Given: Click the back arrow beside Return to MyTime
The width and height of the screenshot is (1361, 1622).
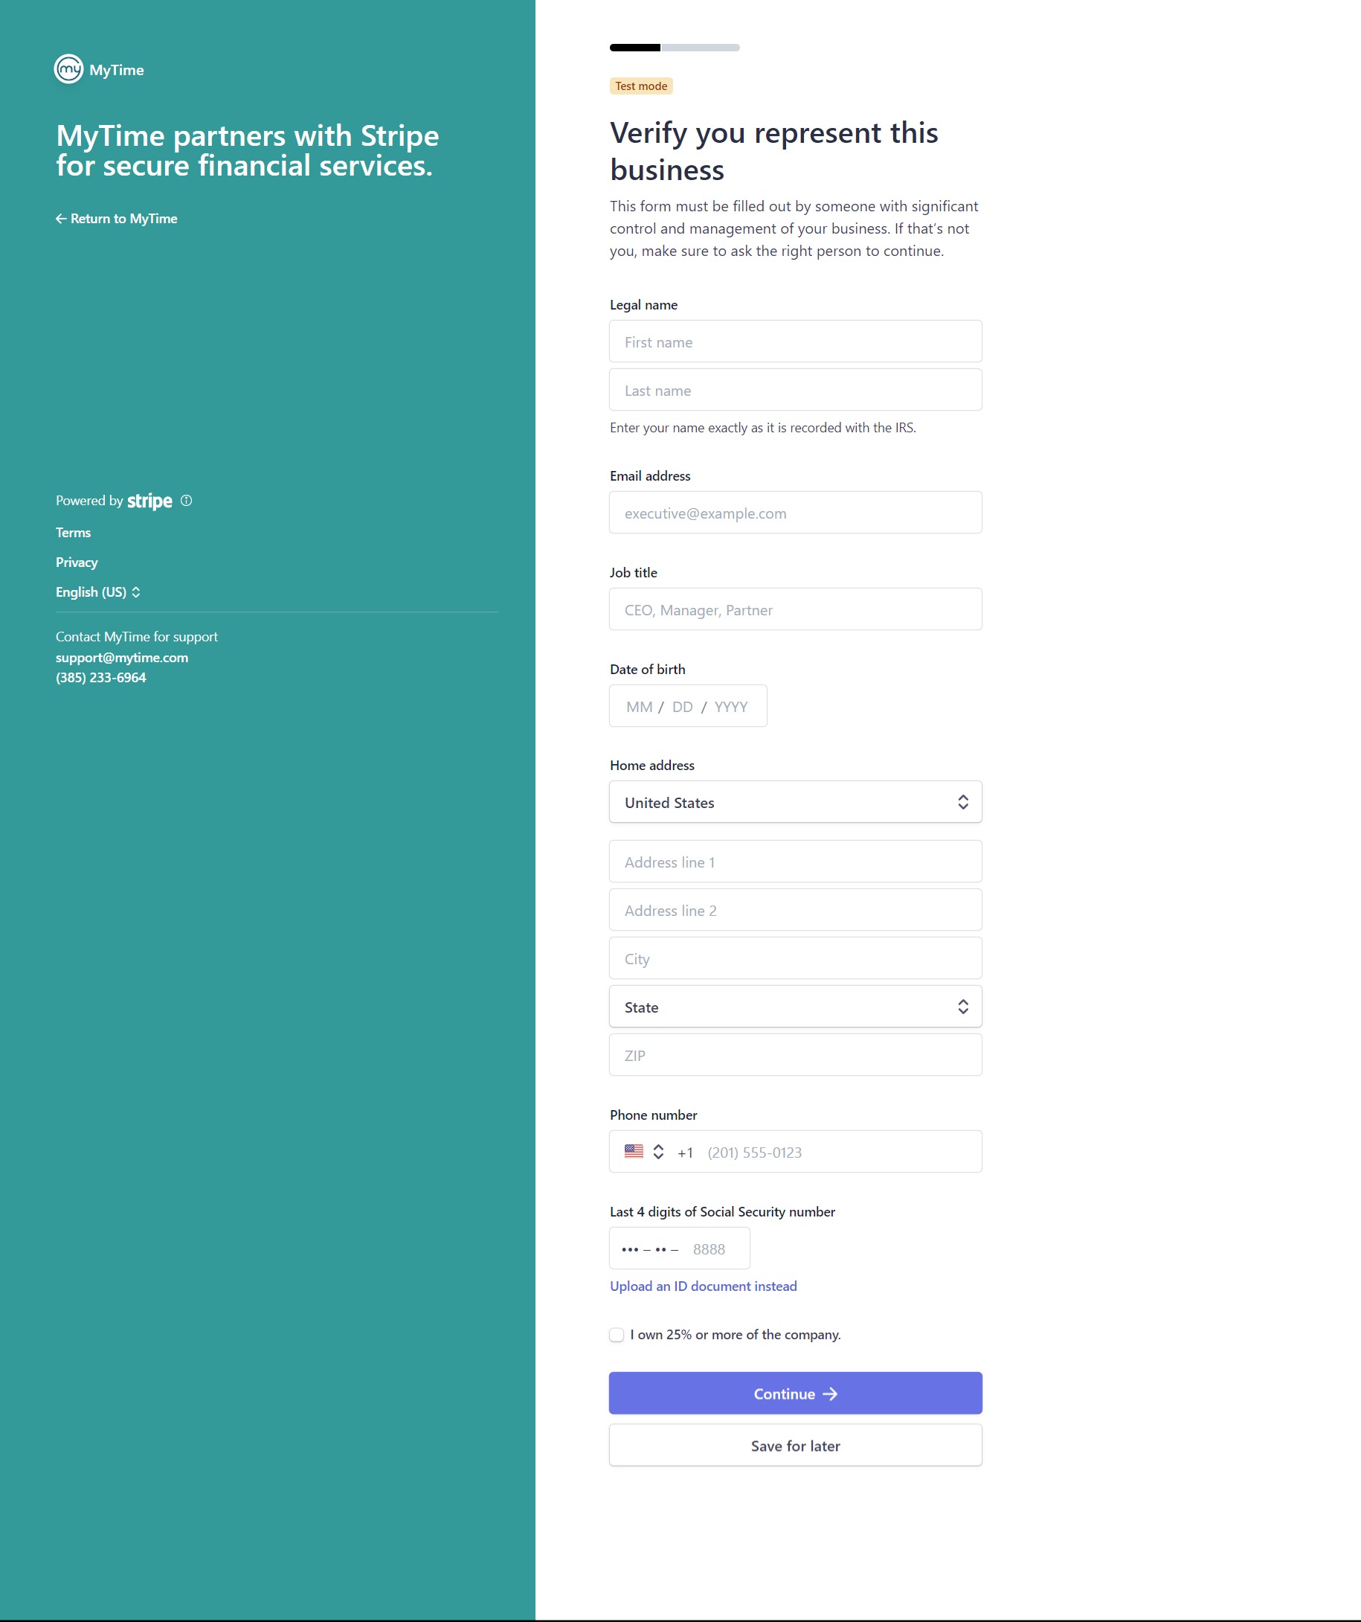Looking at the screenshot, I should pos(61,219).
